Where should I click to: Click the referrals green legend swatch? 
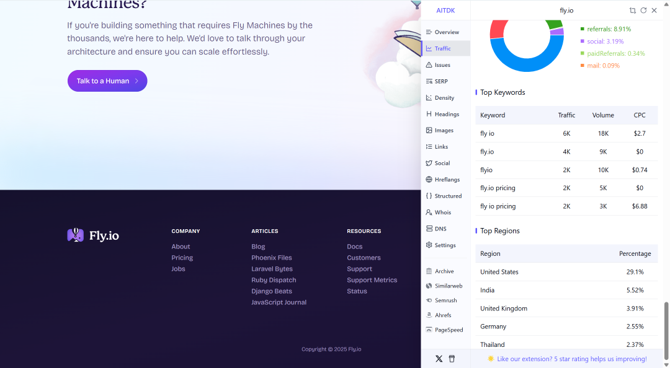[582, 29]
